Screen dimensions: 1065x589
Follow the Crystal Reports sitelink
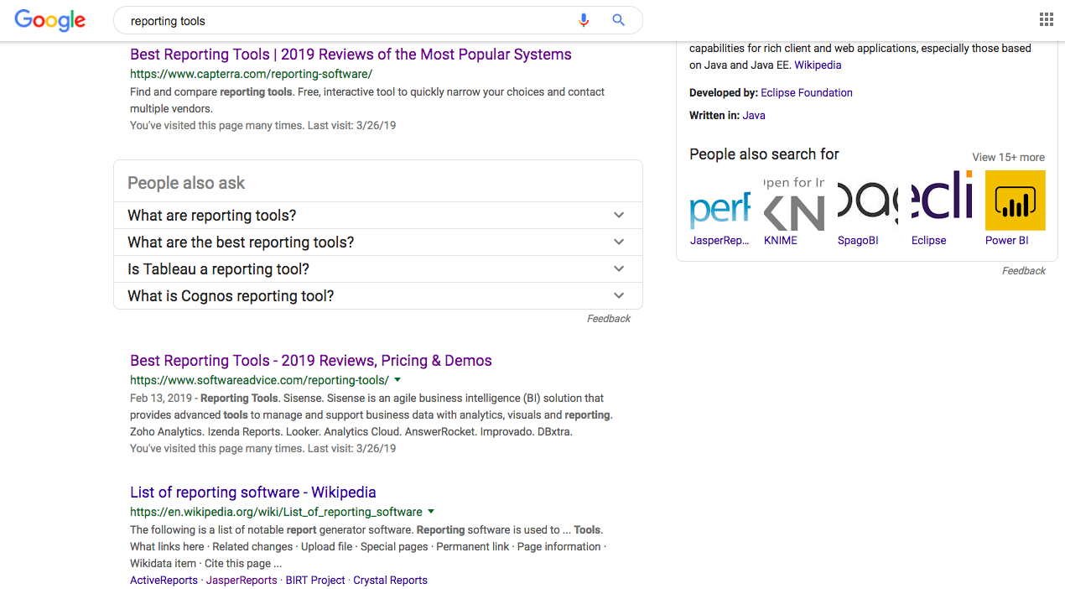391,581
